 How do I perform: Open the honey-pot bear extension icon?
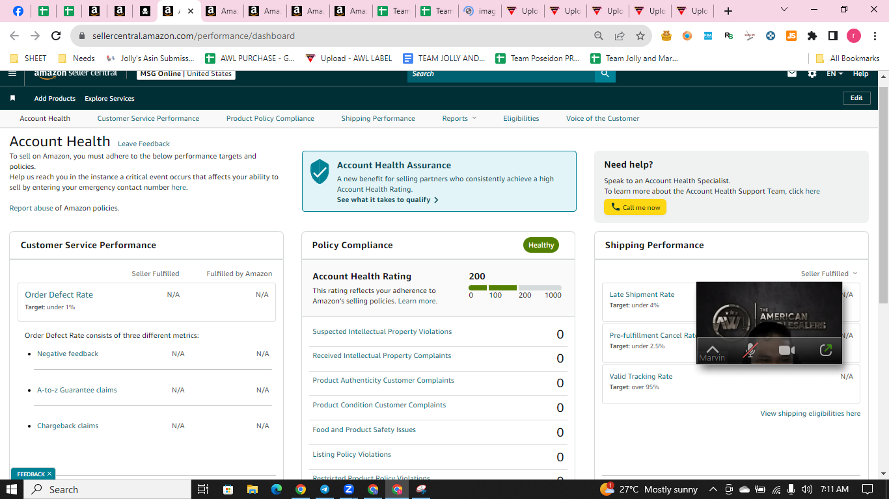pos(666,36)
